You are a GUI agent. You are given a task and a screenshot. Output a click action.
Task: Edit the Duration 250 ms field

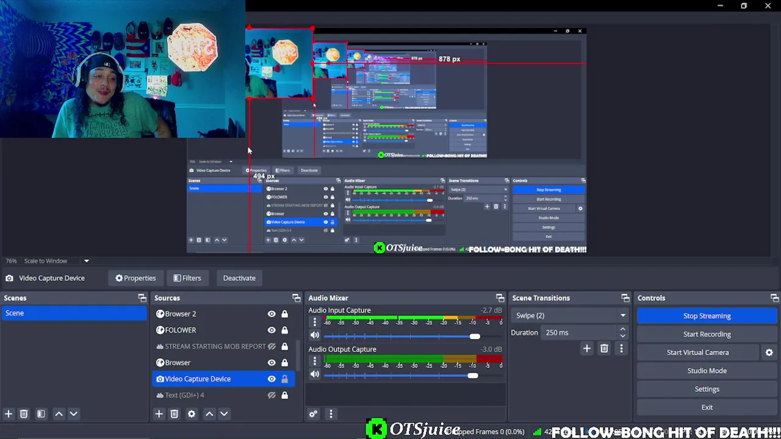click(579, 333)
